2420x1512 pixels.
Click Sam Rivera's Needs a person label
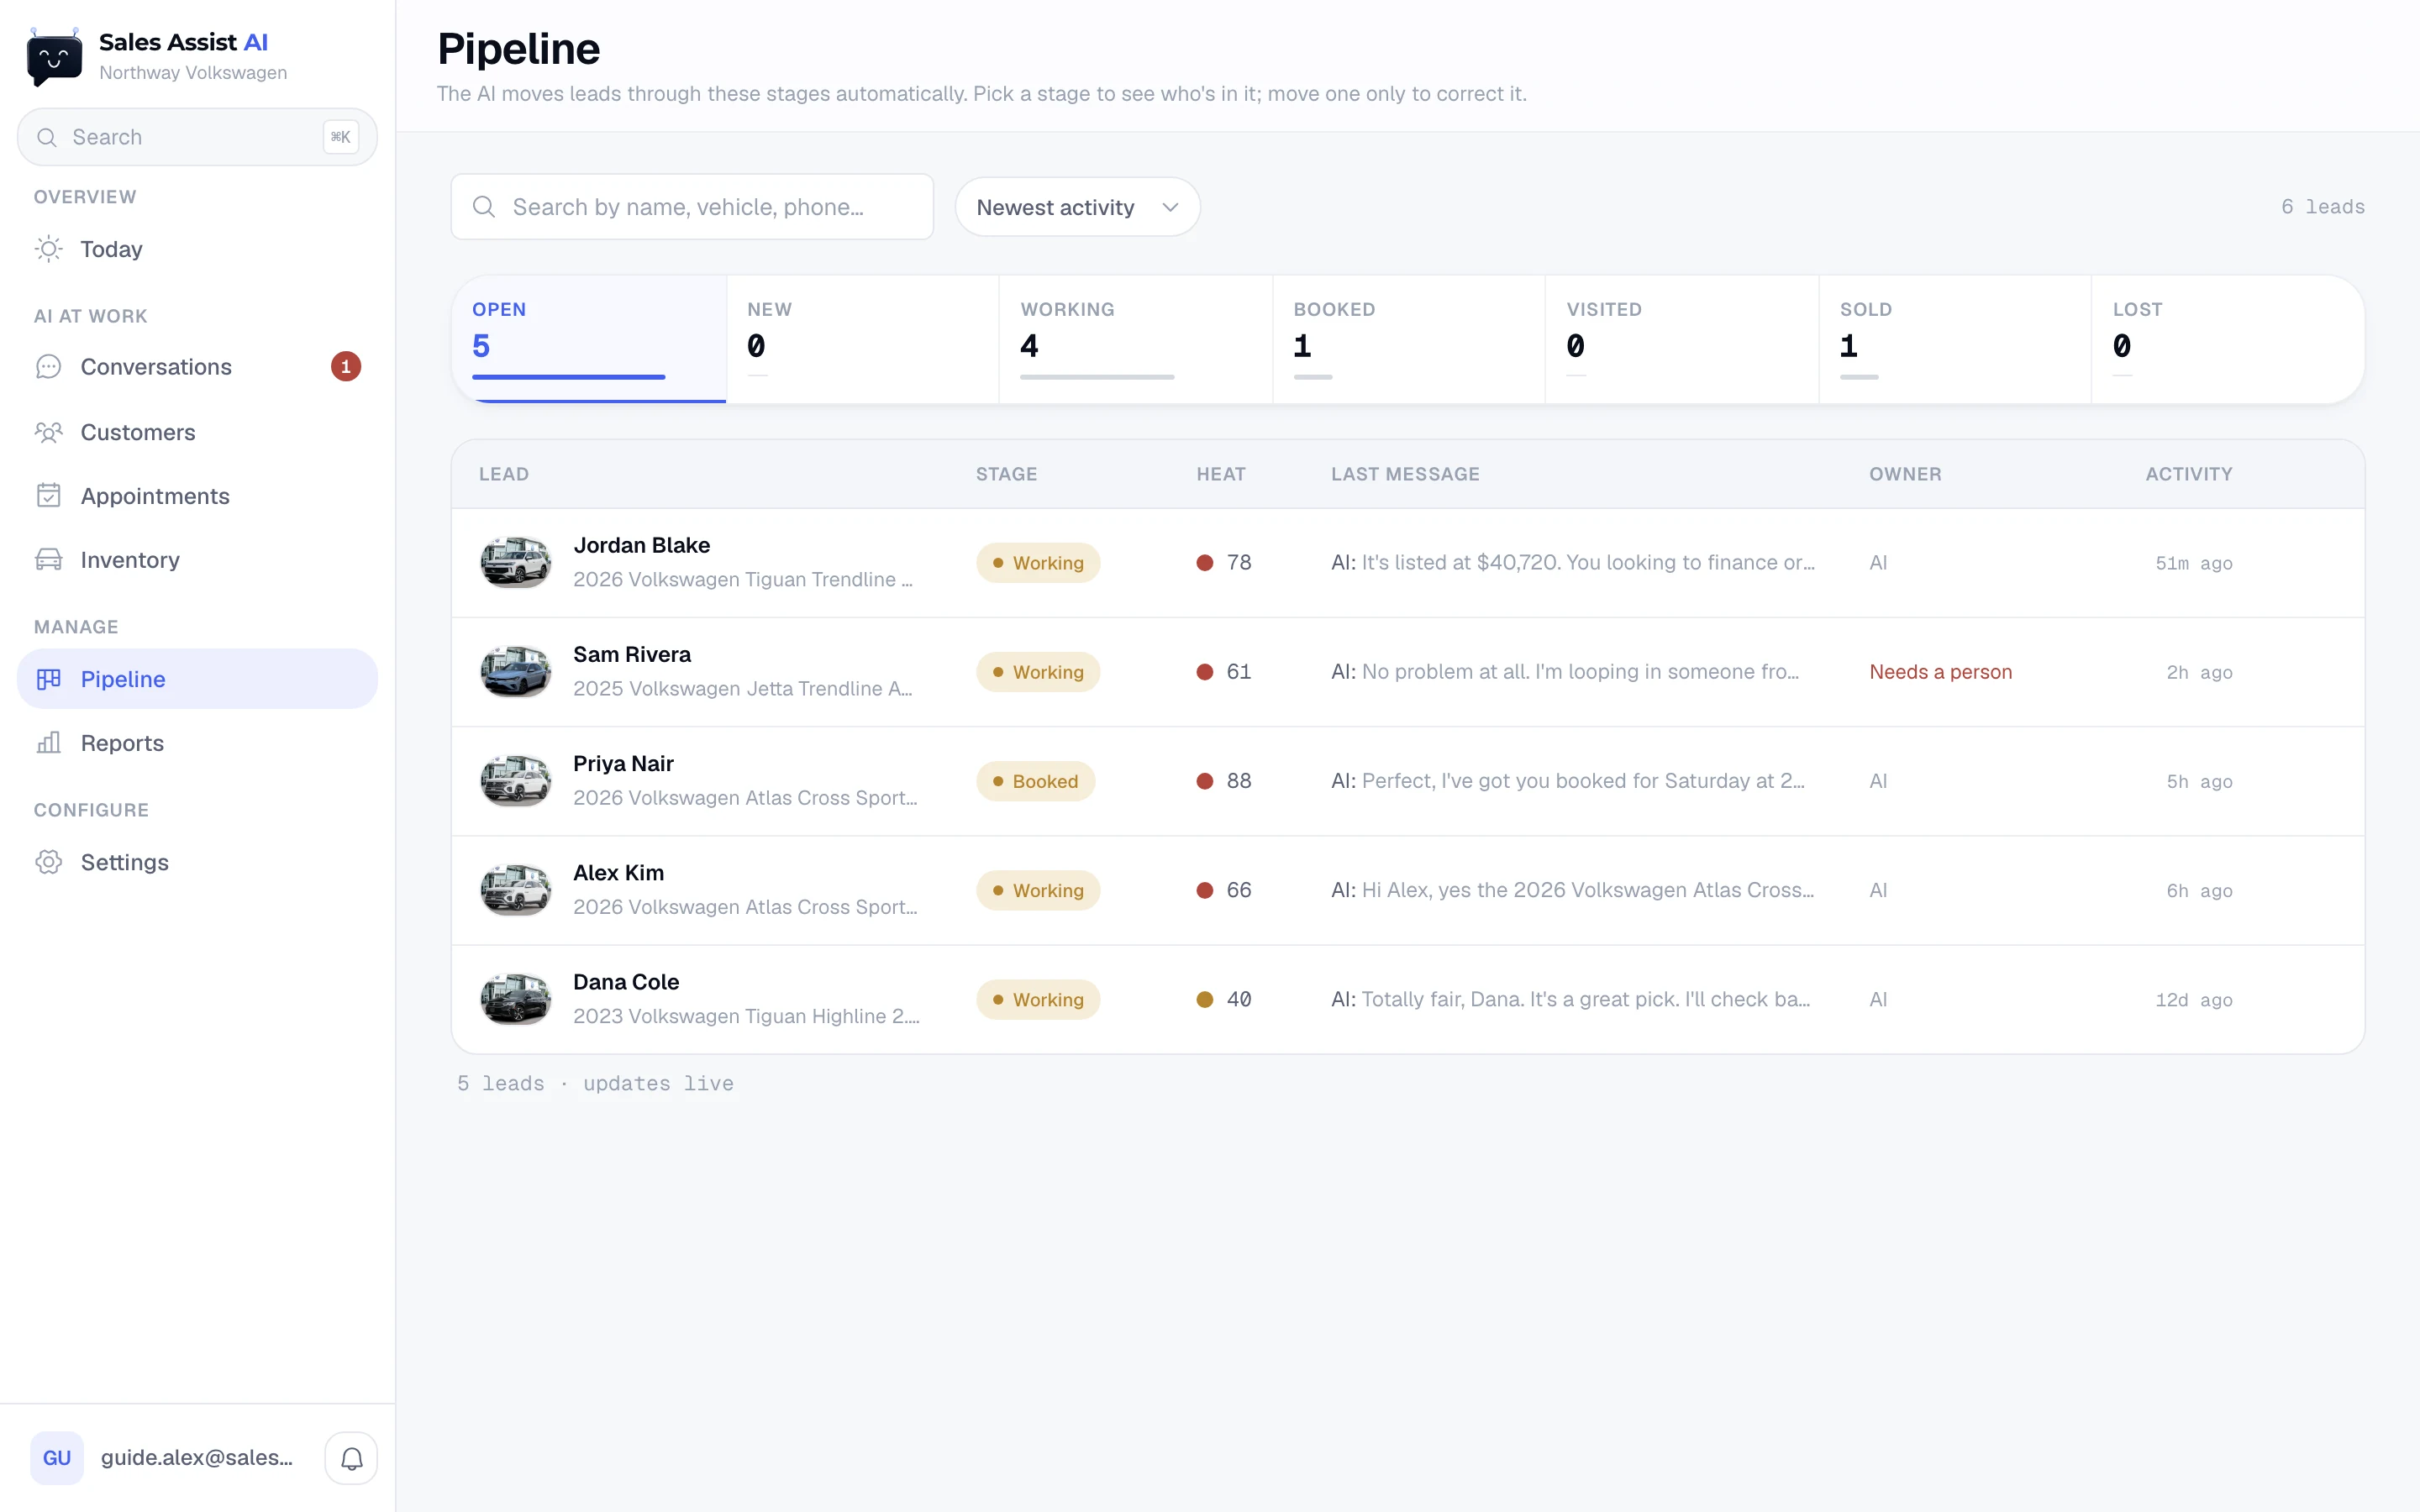[1940, 672]
